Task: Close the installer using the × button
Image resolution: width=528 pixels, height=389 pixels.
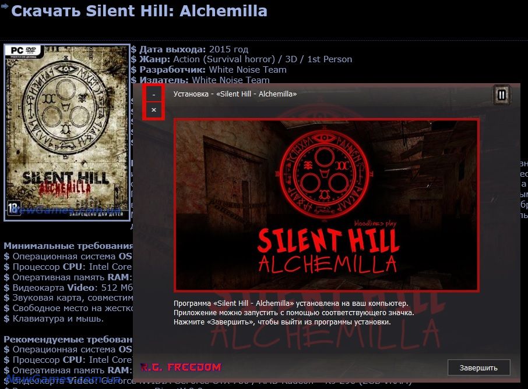Action: click(153, 110)
